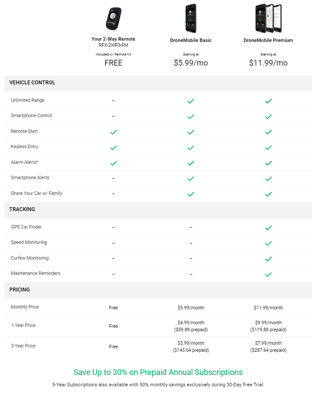Click Unlimited Range checkmark under DroneMobile Basic
312x399 pixels.
[191, 101]
